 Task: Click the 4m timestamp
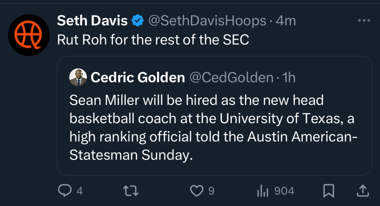coord(286,21)
